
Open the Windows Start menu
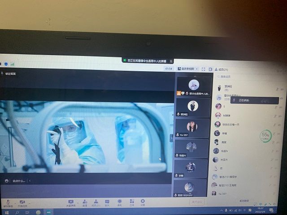(7, 213)
